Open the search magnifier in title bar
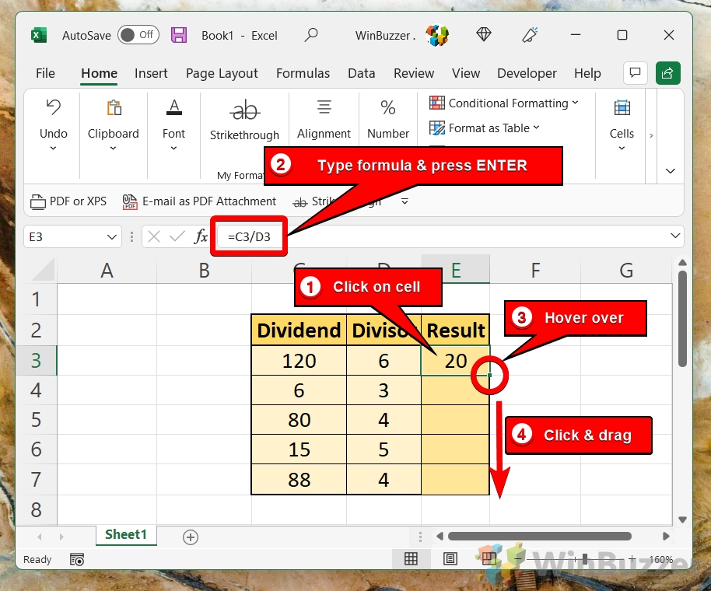Screen dimensions: 711x591 [x=311, y=35]
